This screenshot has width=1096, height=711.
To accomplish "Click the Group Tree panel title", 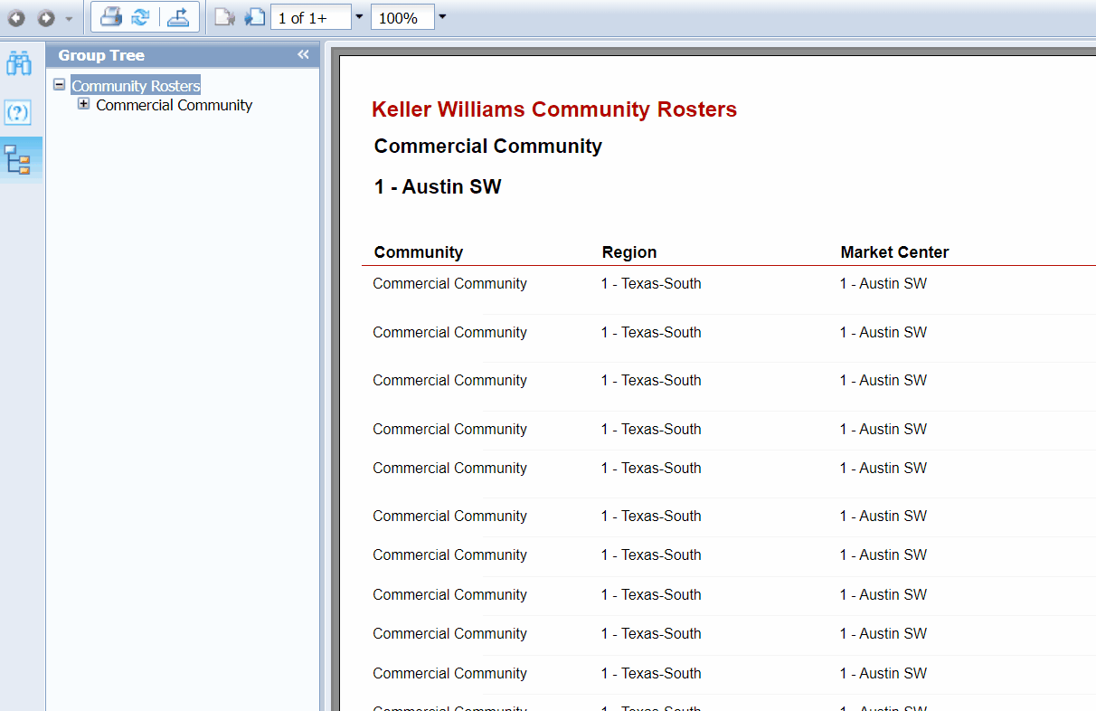I will tap(101, 56).
